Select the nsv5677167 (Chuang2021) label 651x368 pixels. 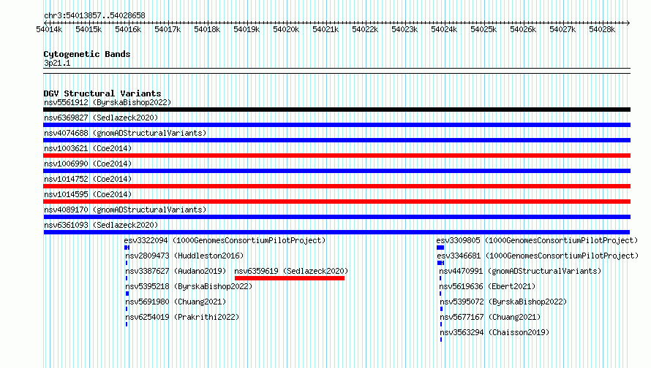[x=491, y=317]
